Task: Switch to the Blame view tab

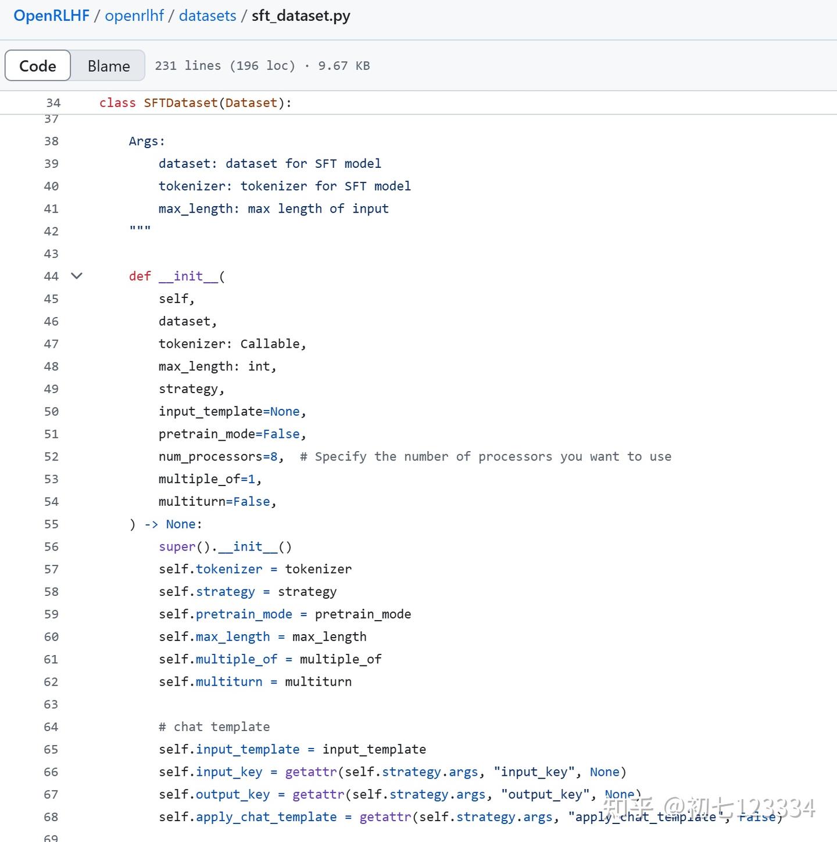Action: click(x=109, y=66)
